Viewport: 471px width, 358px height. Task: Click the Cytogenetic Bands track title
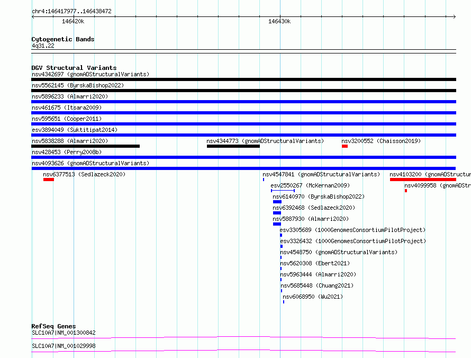(63, 39)
